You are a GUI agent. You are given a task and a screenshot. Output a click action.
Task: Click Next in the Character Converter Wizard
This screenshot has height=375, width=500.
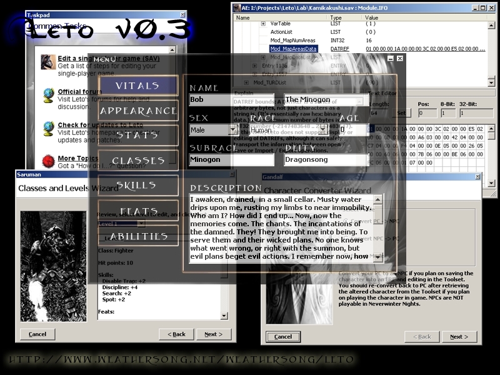tap(459, 336)
